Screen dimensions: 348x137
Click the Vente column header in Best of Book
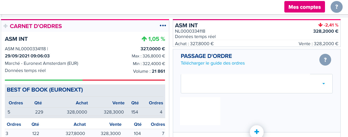coord(118,103)
